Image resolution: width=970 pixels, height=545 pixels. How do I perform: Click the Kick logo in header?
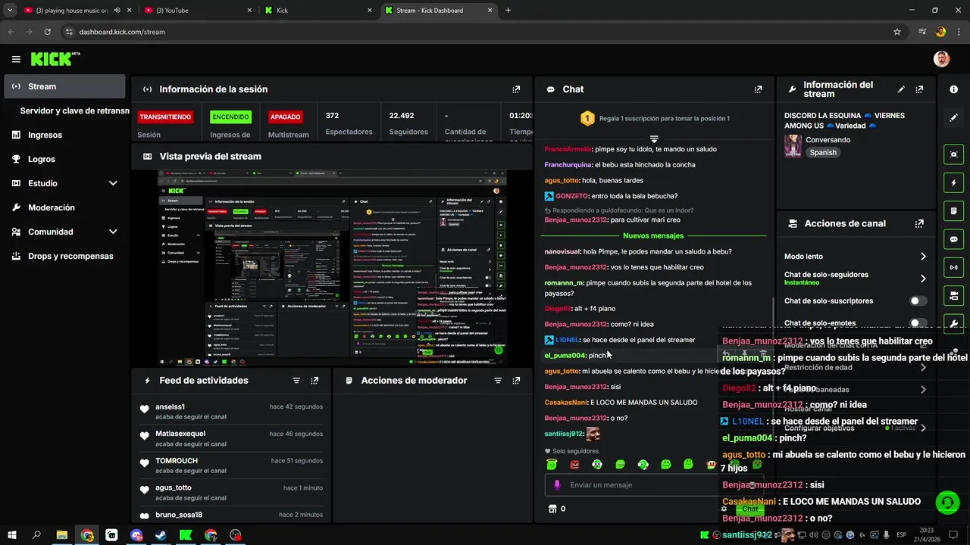point(55,59)
